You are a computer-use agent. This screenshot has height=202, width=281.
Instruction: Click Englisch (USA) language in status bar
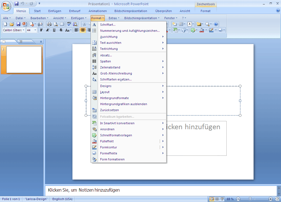[x=62, y=199]
